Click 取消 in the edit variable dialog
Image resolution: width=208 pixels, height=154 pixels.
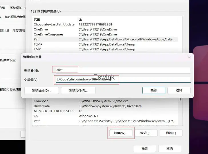point(179,90)
